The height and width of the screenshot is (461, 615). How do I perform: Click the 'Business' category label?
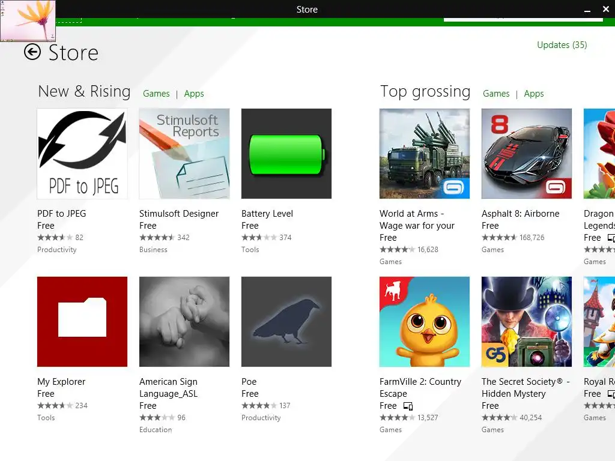153,250
